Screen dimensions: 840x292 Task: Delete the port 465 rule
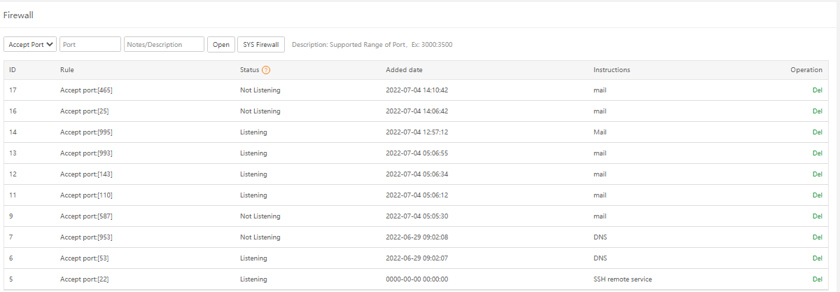817,90
